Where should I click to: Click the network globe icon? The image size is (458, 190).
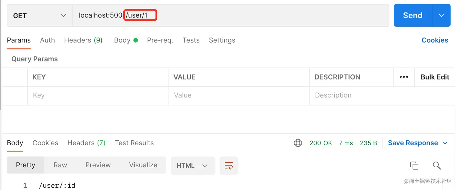tap(298, 143)
